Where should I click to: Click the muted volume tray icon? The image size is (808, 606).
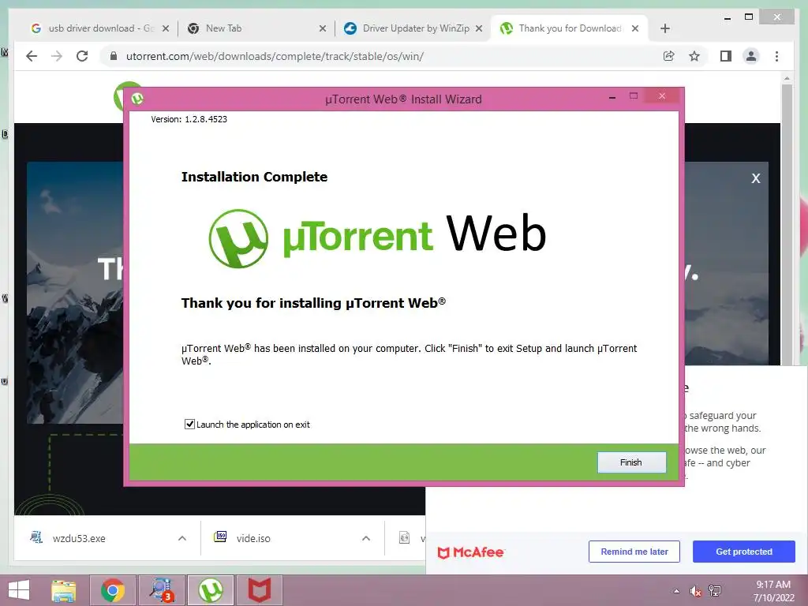(696, 591)
